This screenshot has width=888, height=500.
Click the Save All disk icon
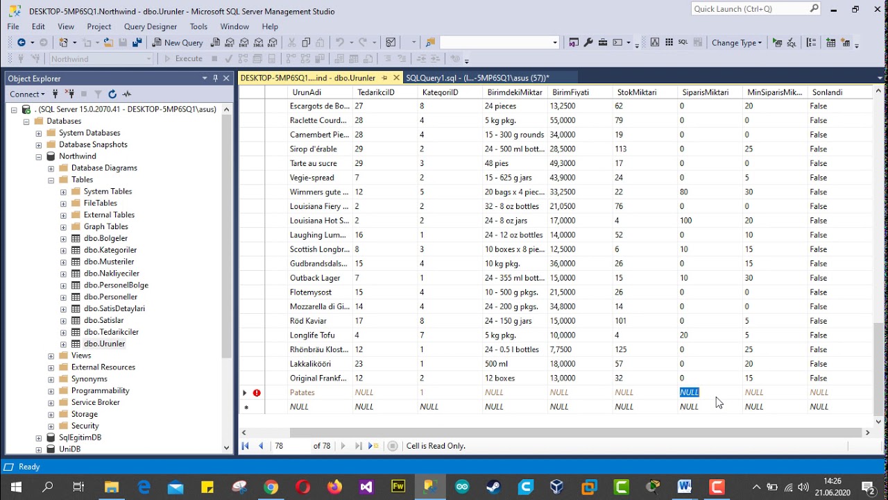(137, 42)
